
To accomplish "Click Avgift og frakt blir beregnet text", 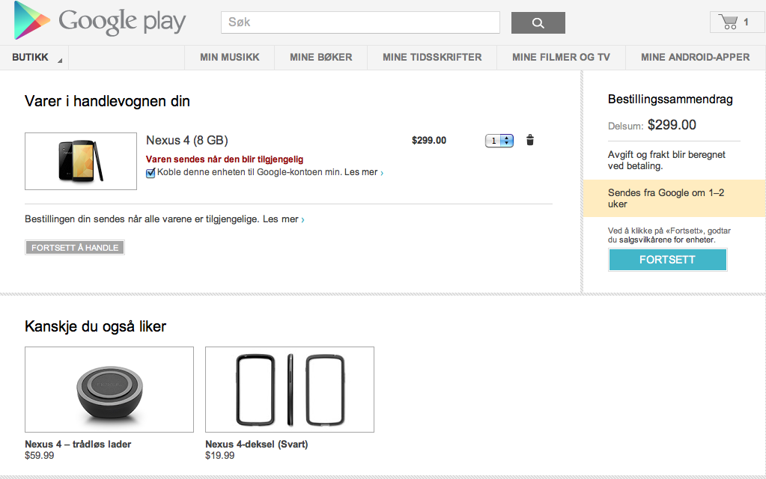I will (666, 160).
